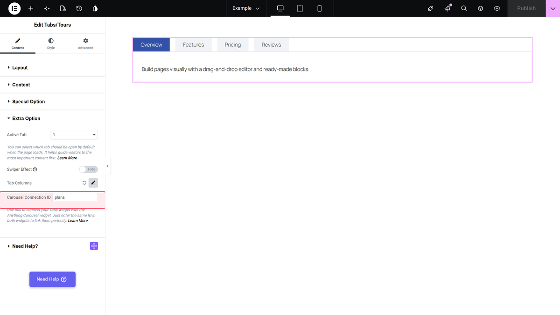Open the Finder search icon

464,8
